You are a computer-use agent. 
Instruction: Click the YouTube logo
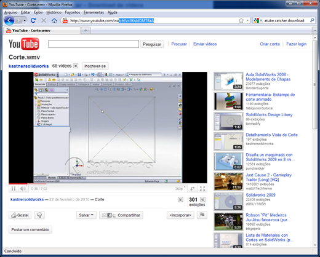tap(24, 44)
